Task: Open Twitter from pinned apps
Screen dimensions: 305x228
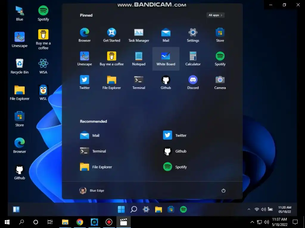Action: pyautogui.click(x=84, y=83)
